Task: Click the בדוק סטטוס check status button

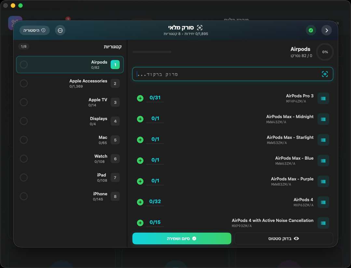Action: tap(283, 238)
